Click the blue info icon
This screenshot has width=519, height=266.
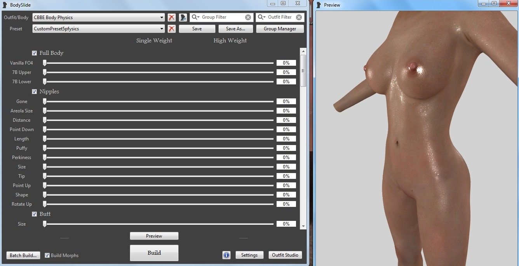point(226,255)
